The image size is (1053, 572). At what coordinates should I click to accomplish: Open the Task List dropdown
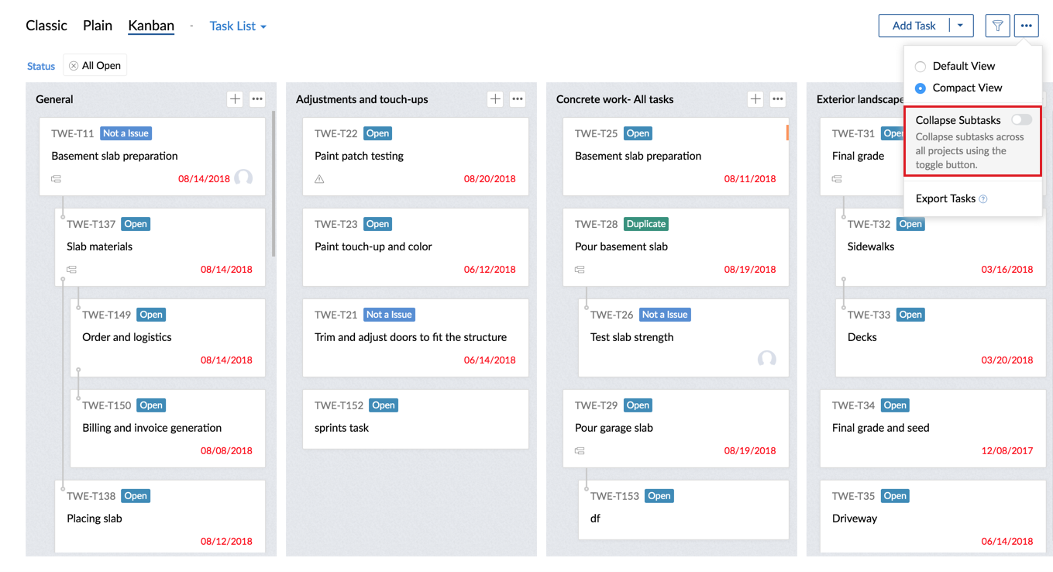pyautogui.click(x=238, y=26)
